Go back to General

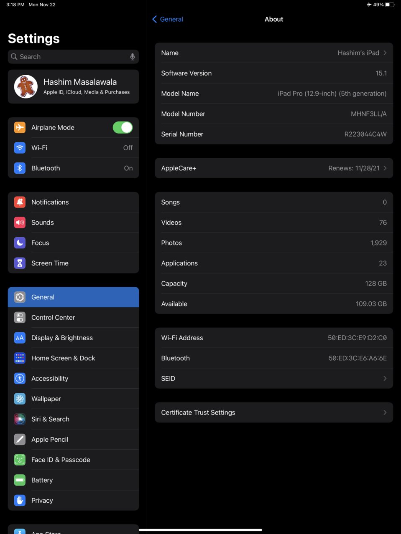[168, 19]
